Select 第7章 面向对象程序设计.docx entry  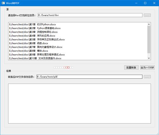tap(36, 47)
